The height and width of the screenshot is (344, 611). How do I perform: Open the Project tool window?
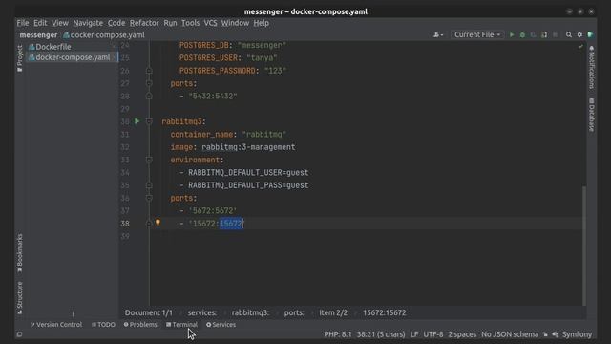coord(20,57)
